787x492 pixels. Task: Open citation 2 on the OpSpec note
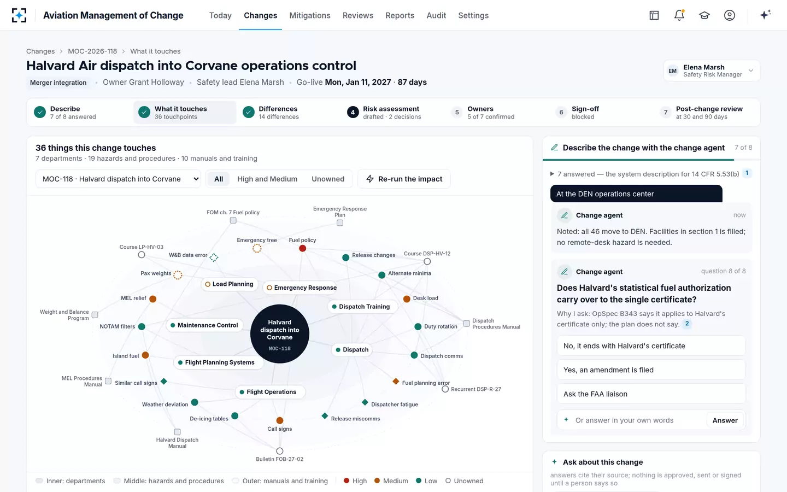pos(687,324)
